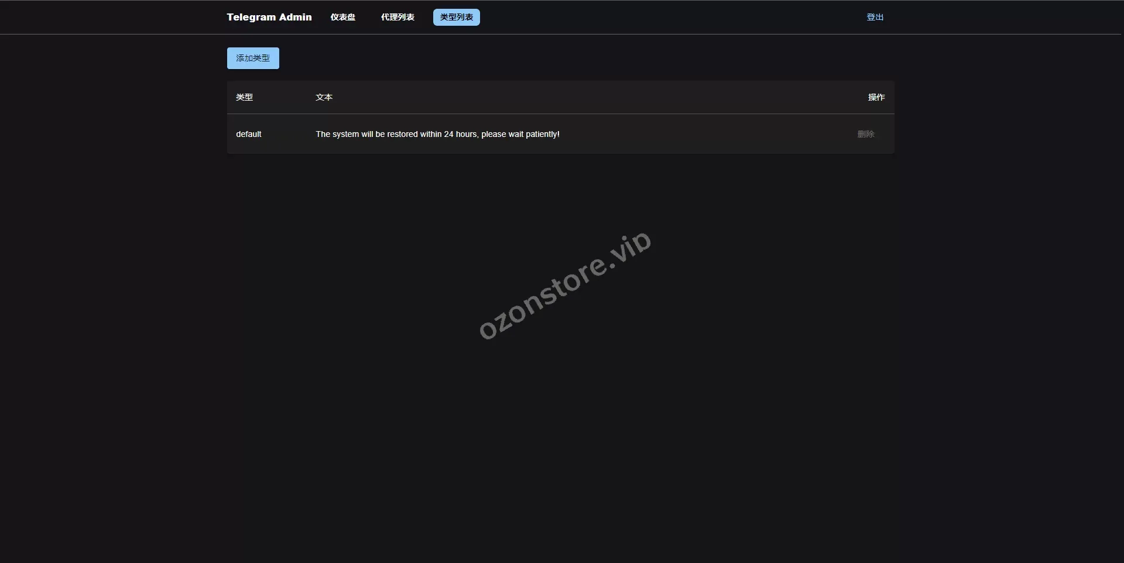Click 'please wait patiently!' in the row
The image size is (1124, 563).
click(520, 134)
